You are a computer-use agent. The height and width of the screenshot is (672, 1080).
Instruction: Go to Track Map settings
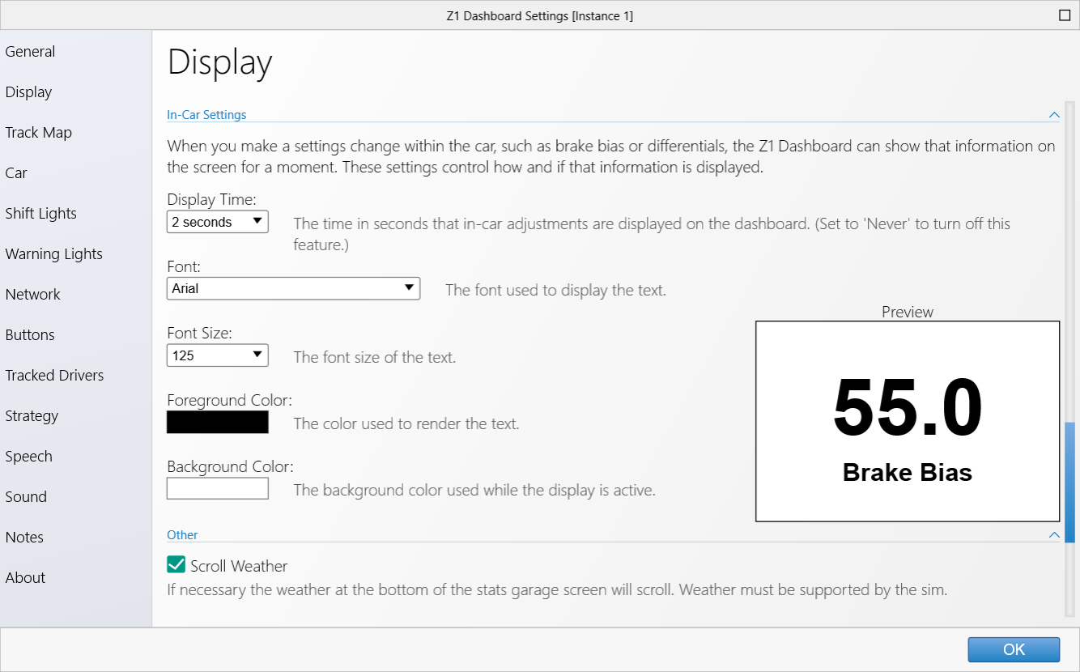(38, 133)
